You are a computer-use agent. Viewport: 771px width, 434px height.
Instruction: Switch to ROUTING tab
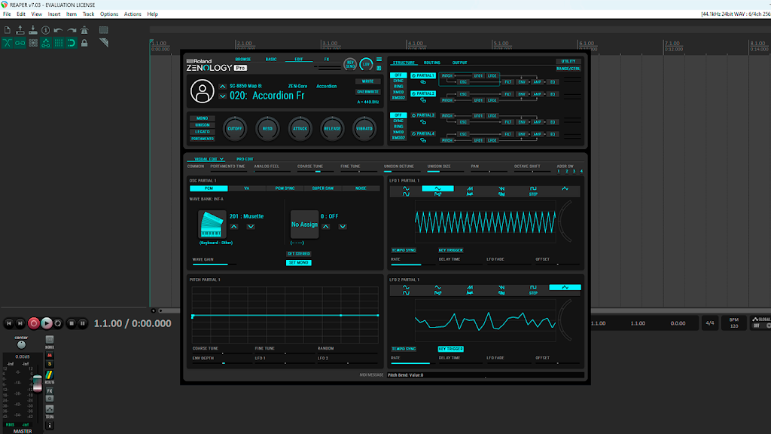[431, 63]
